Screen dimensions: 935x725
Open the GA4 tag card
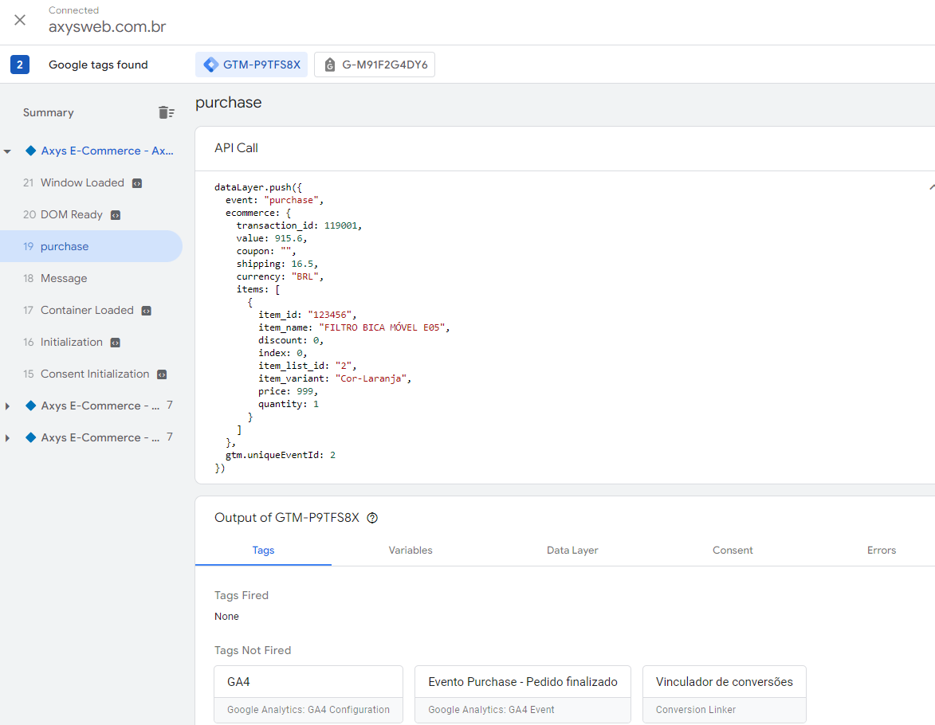[x=308, y=694]
